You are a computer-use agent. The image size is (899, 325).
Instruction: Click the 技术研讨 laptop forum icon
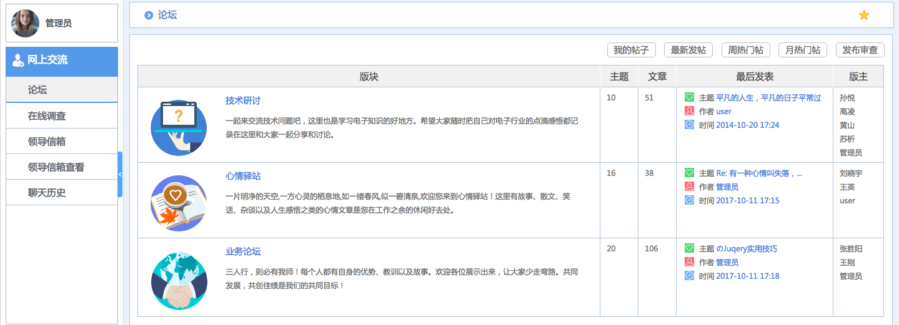[178, 127]
